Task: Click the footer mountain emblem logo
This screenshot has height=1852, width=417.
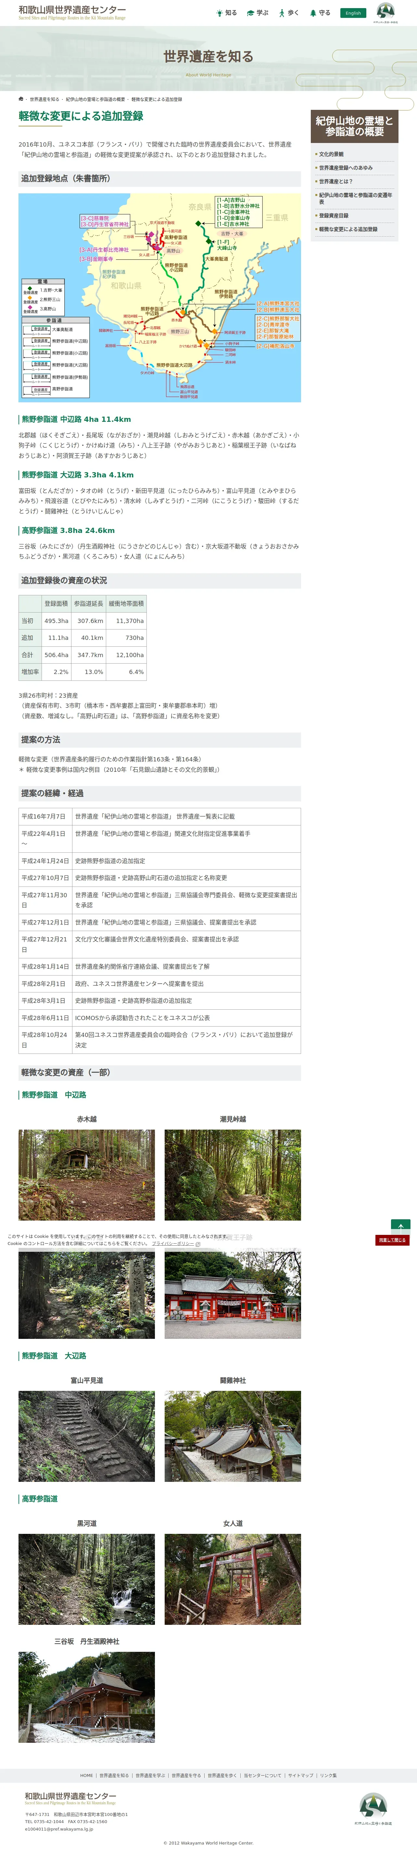Action: pos(373,1808)
